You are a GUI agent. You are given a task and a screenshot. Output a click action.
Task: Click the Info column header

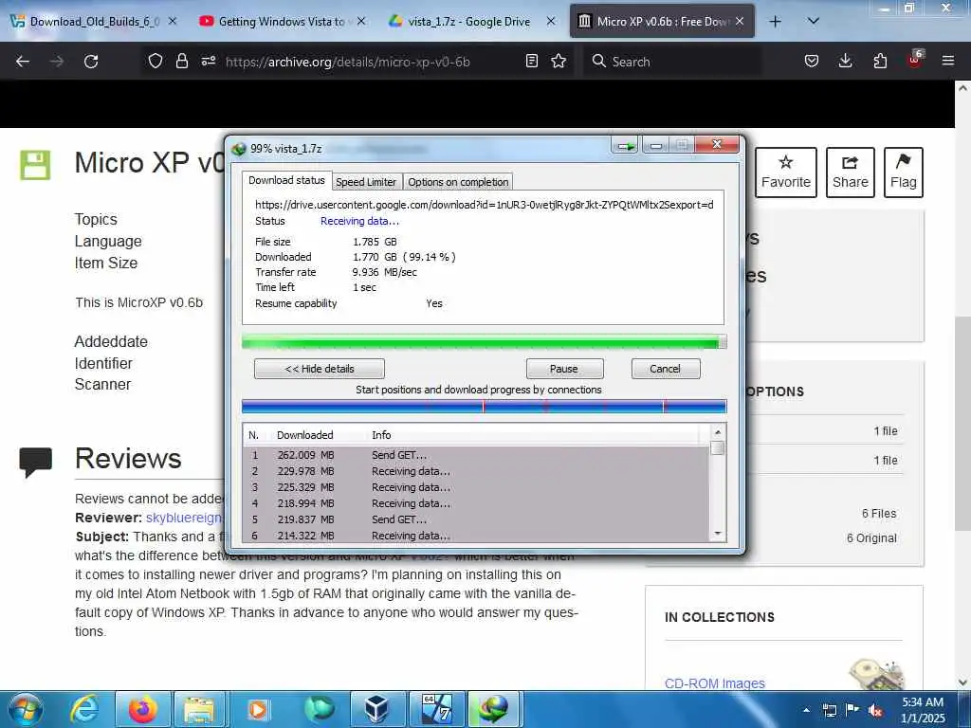pos(381,435)
